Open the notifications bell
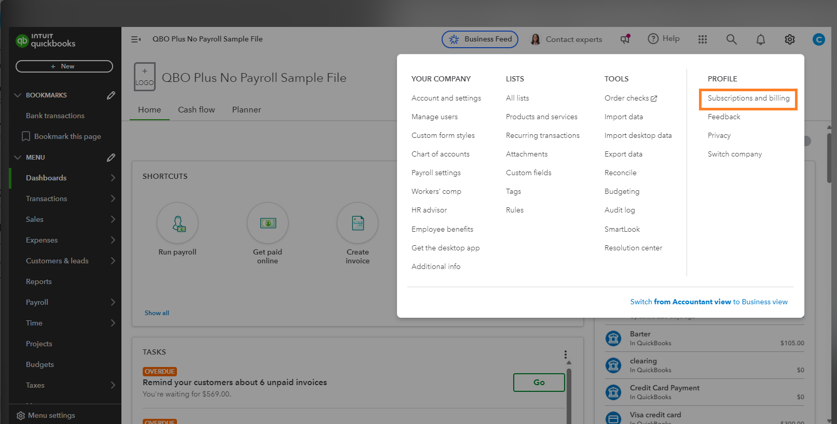This screenshot has width=837, height=424. 761,39
